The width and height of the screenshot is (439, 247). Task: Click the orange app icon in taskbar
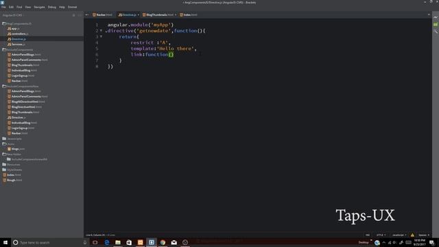140,242
